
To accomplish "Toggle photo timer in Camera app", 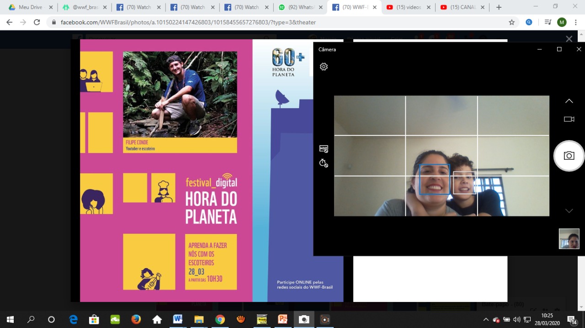I will tap(324, 163).
